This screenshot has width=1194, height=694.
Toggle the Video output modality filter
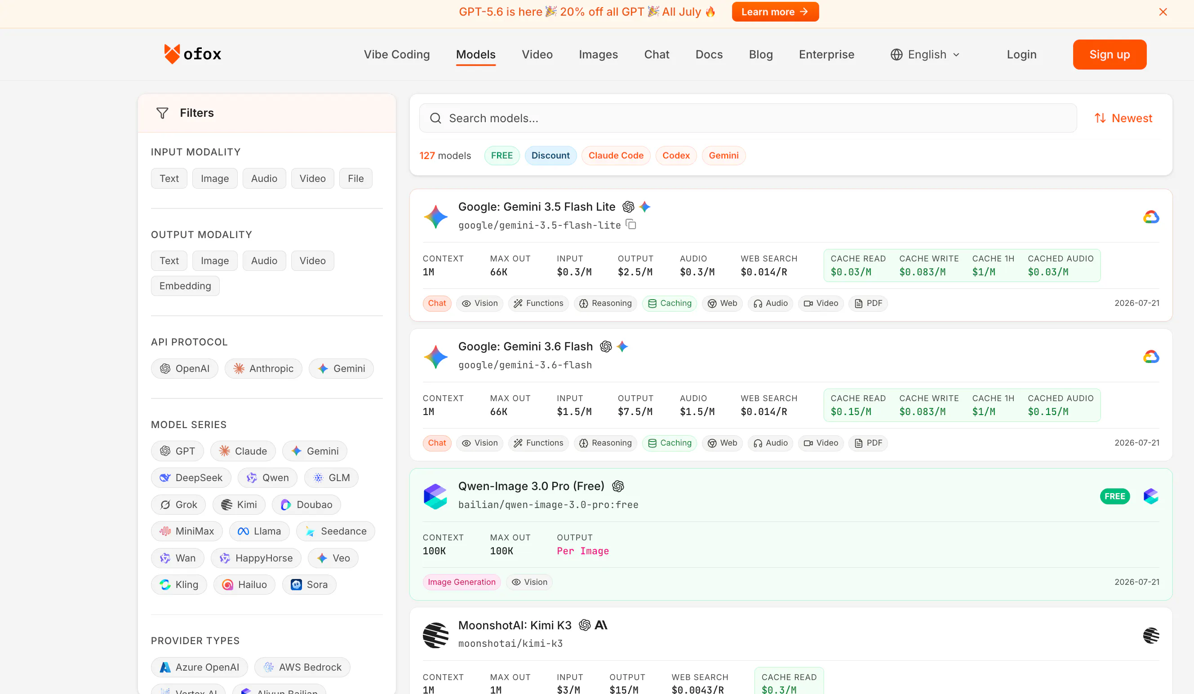pyautogui.click(x=313, y=261)
